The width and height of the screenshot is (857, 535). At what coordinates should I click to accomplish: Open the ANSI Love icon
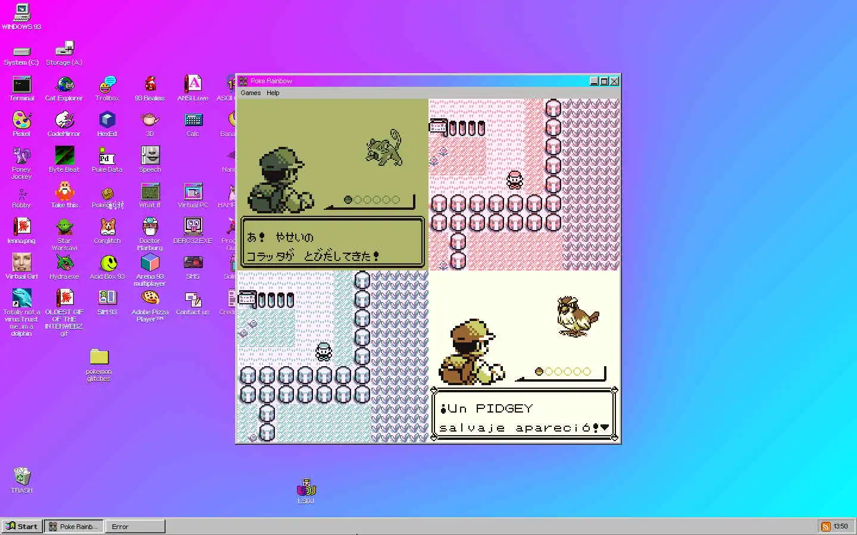click(193, 89)
